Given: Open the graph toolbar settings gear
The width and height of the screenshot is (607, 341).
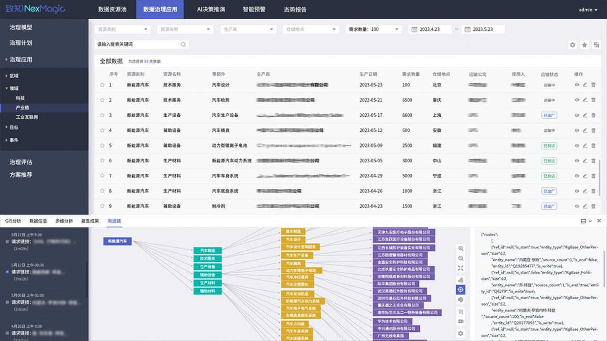Looking at the screenshot, I should point(461,333).
